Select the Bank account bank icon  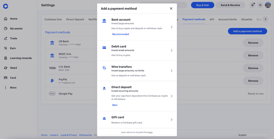[x=104, y=21]
